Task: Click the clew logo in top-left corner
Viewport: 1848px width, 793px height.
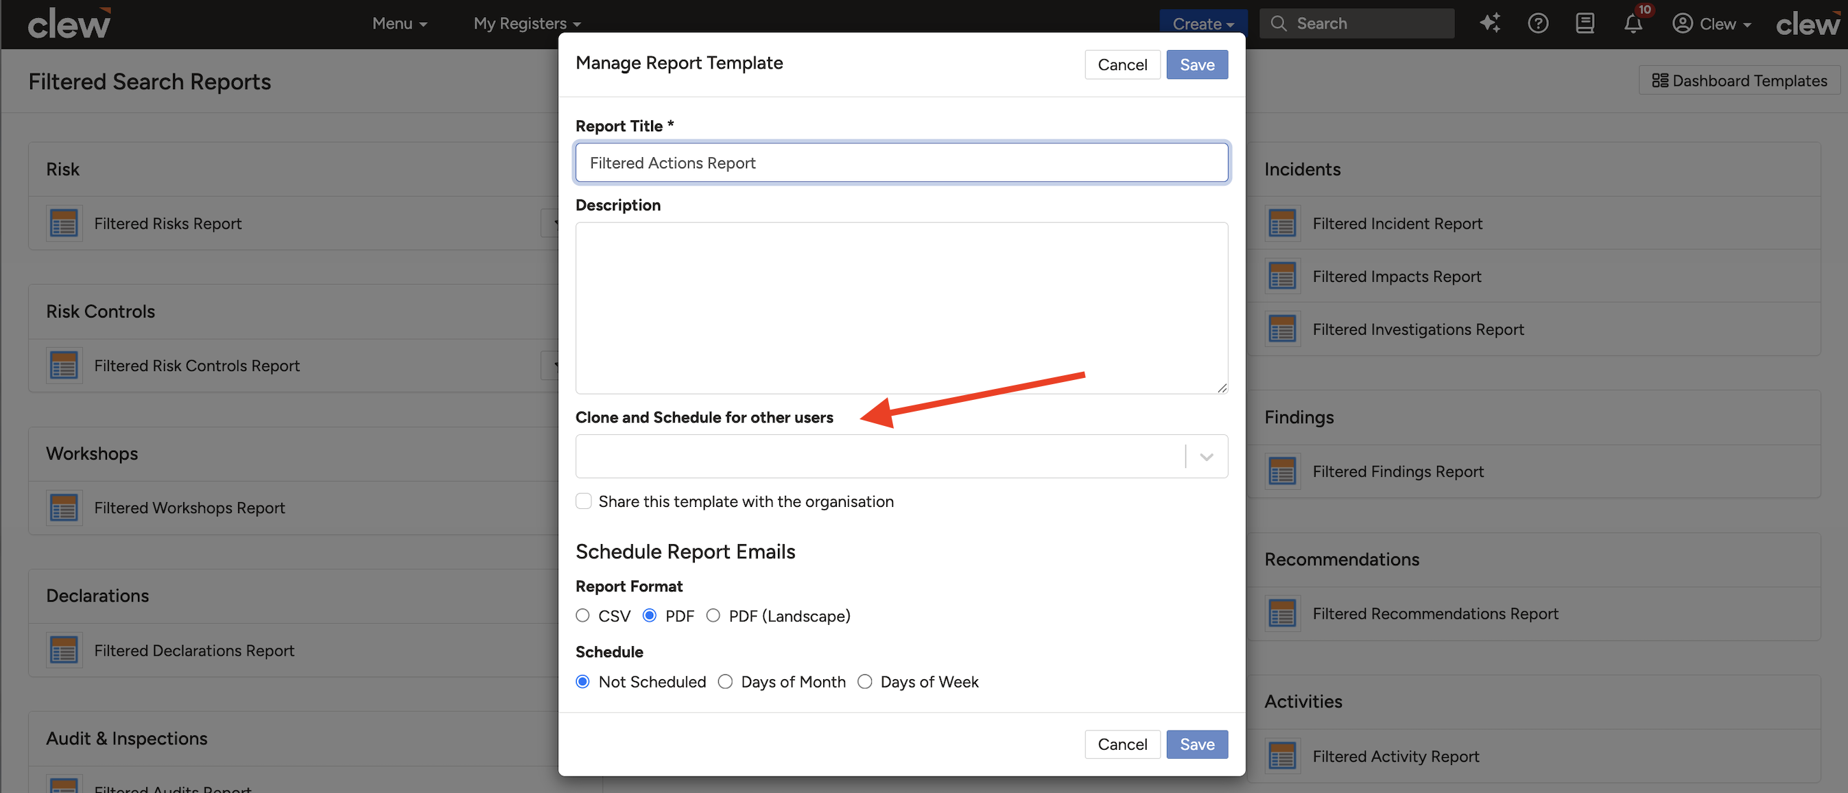Action: tap(69, 23)
